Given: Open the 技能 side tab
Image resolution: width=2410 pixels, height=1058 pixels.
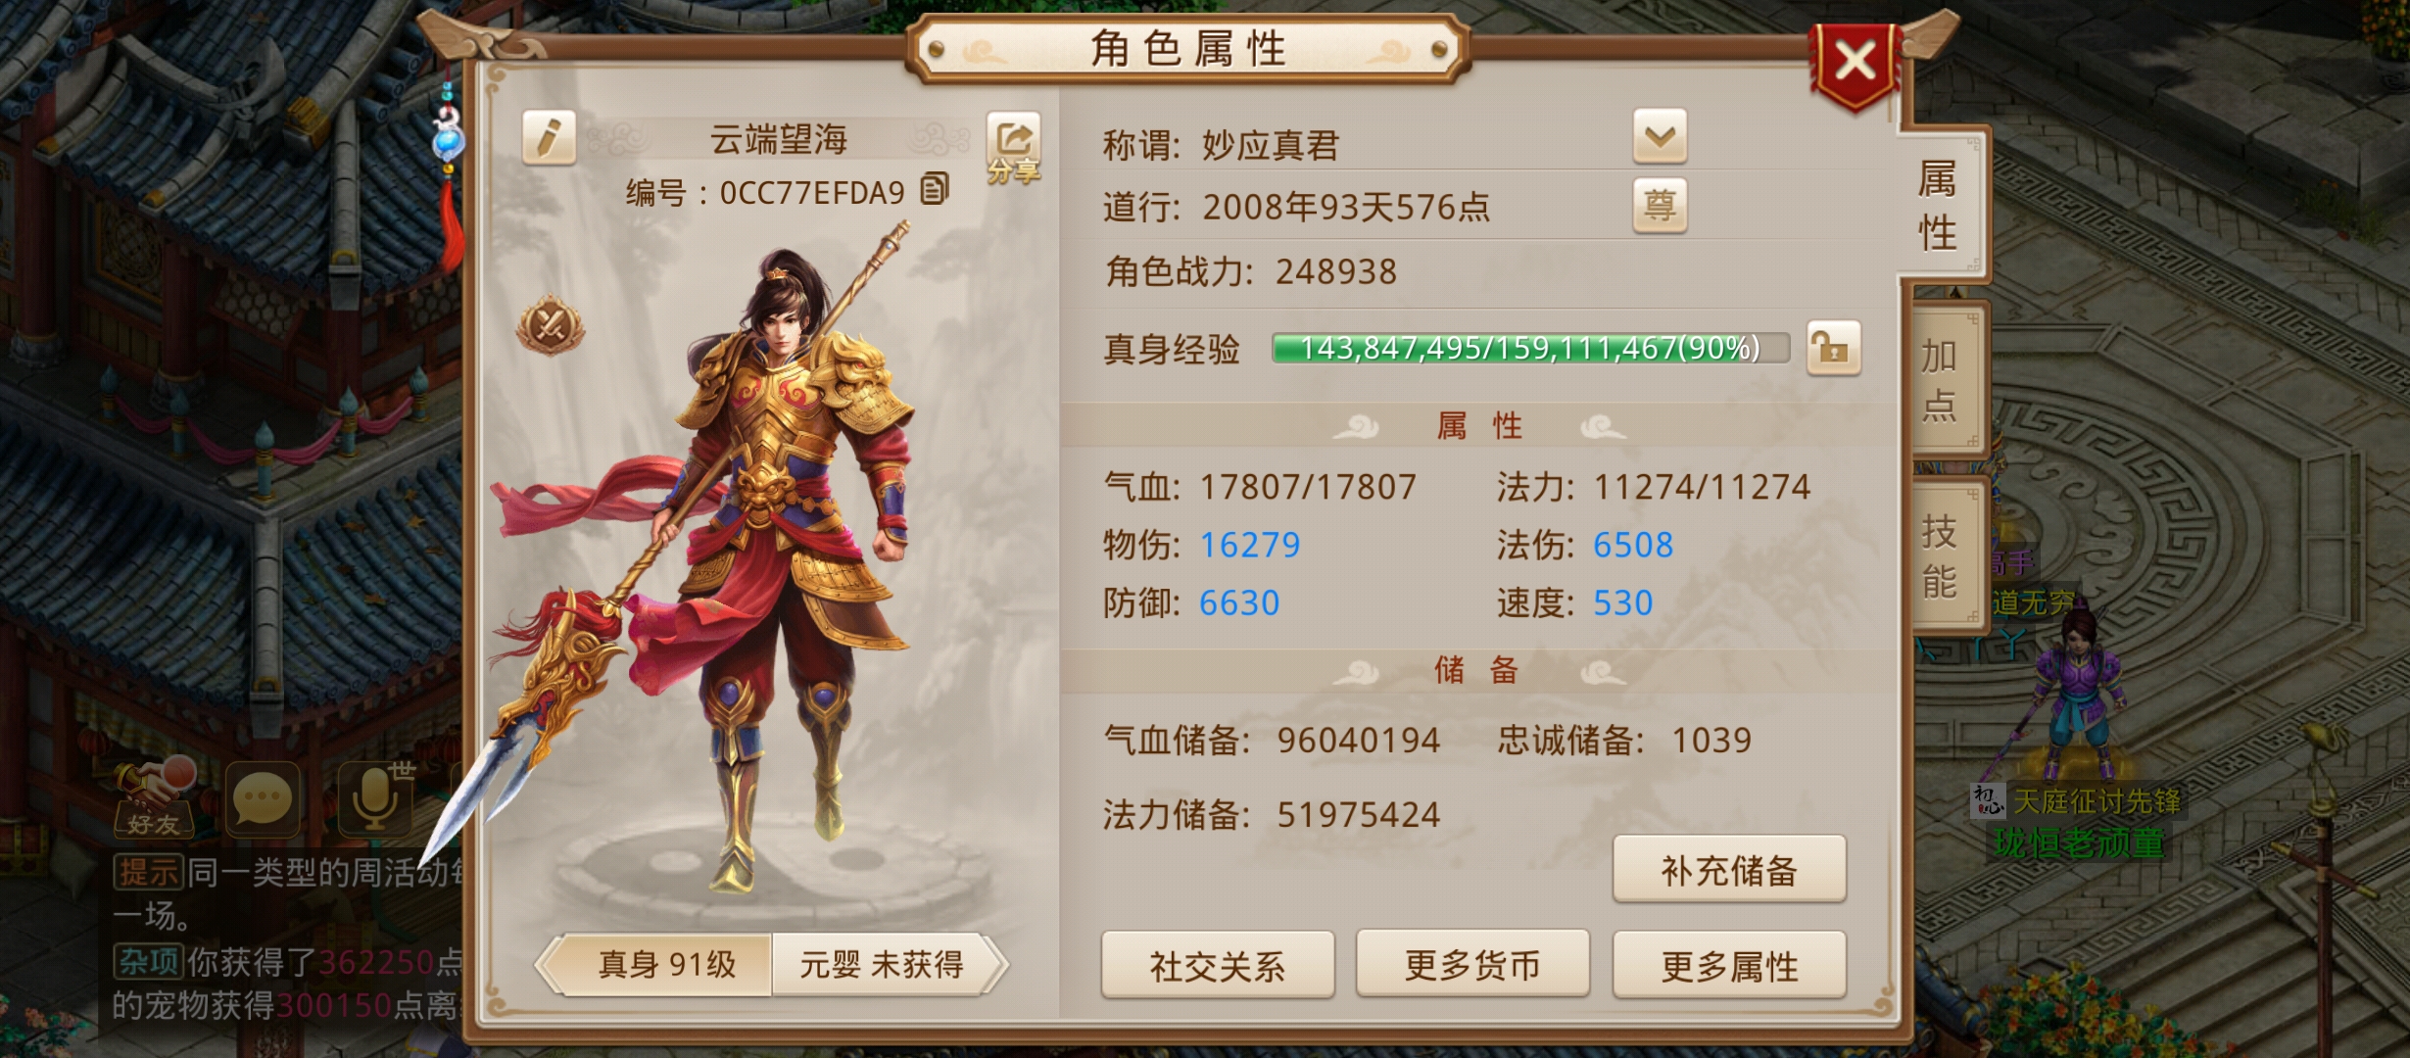Looking at the screenshot, I should (1940, 555).
